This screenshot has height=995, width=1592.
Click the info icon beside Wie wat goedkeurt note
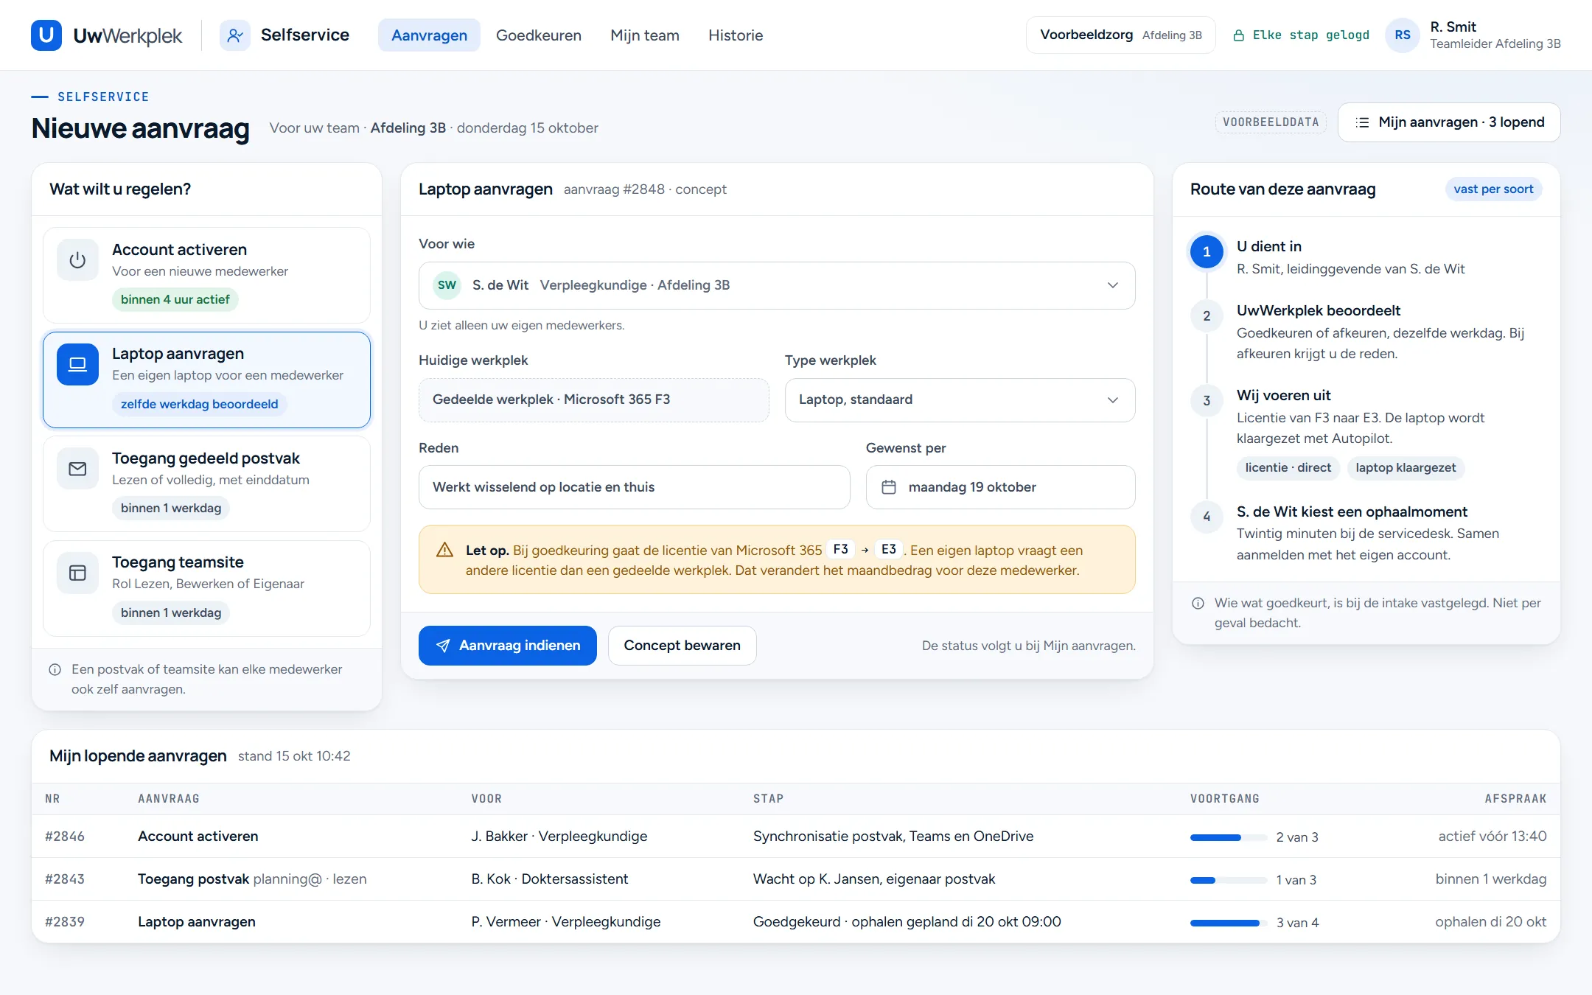click(x=1198, y=603)
